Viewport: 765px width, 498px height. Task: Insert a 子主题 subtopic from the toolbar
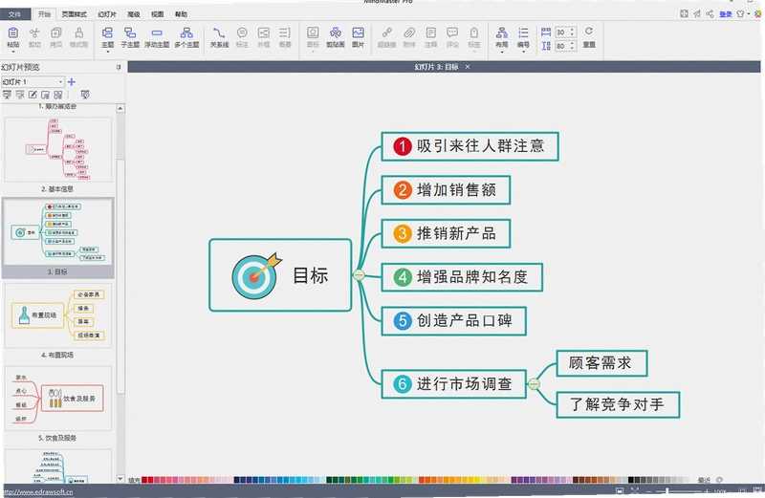pyautogui.click(x=130, y=37)
